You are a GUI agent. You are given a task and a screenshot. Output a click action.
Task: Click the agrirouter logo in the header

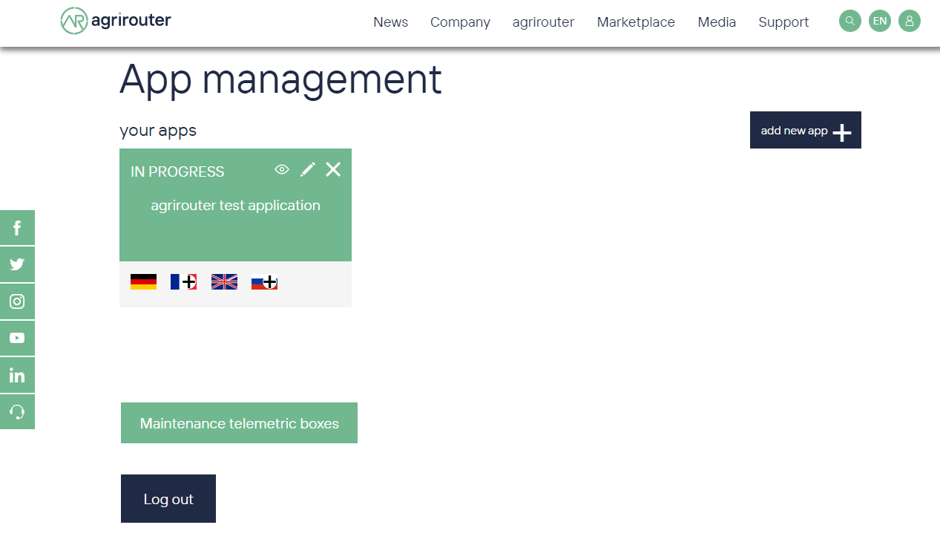click(x=115, y=21)
